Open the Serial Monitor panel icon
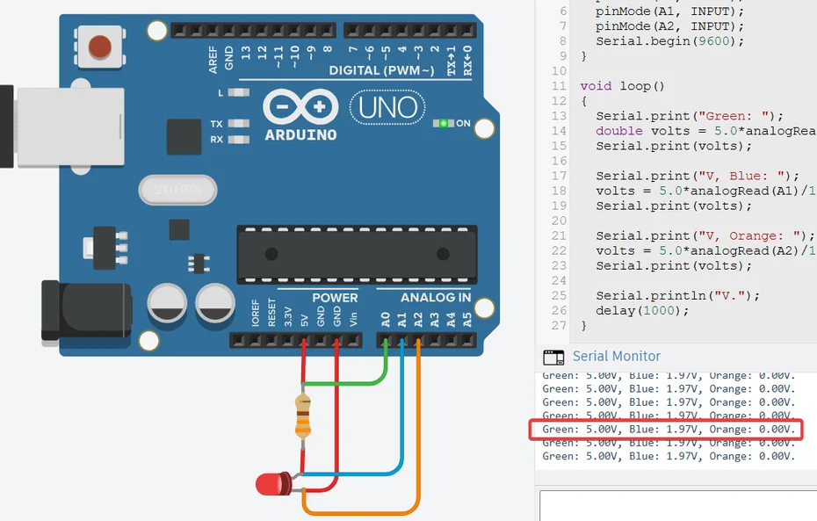 pos(554,357)
